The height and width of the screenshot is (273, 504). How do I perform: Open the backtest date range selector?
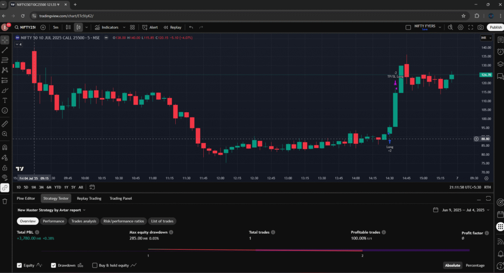click(461, 210)
